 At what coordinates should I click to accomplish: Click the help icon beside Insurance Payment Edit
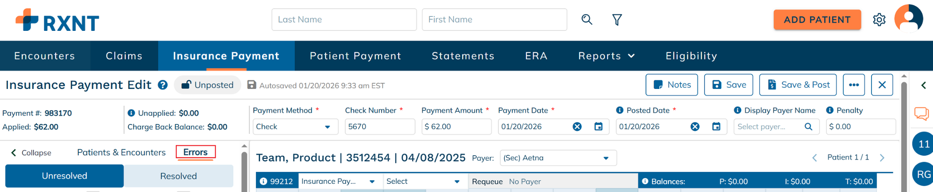(x=163, y=85)
